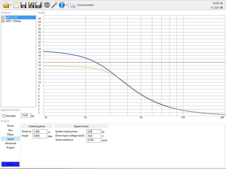Expand the info icon dropdown arrow
The image size is (226, 169).
pyautogui.click(x=67, y=5)
